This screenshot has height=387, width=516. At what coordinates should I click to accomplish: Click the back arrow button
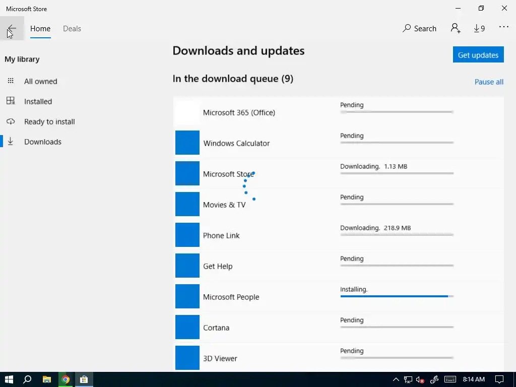[x=12, y=28]
